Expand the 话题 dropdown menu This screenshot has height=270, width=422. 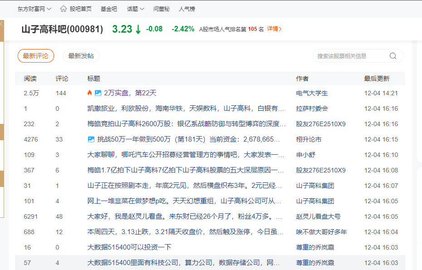pos(135,9)
